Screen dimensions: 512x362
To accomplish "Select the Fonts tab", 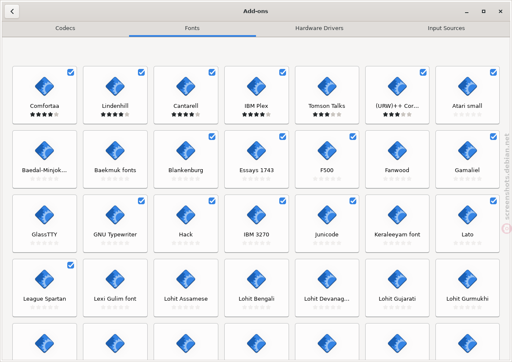I will pos(192,28).
